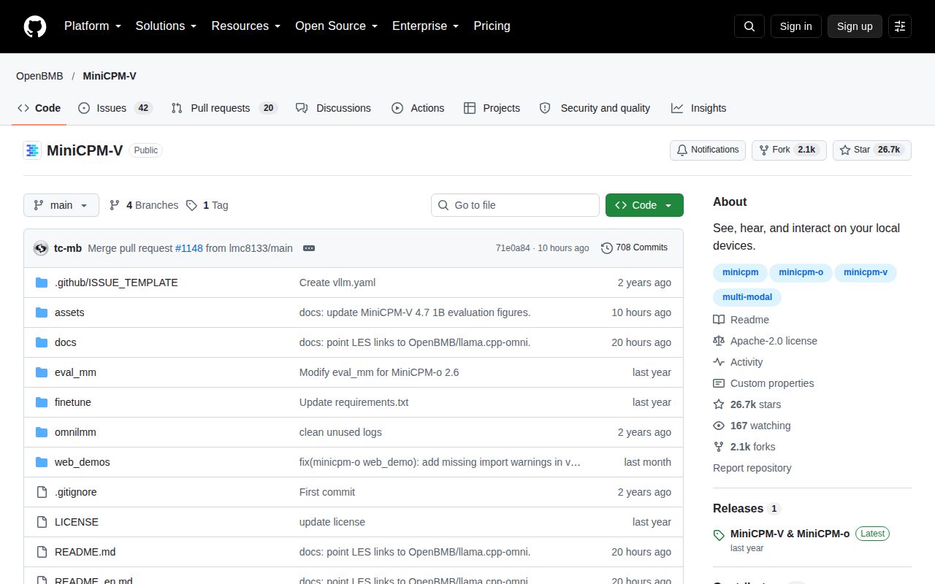Expand the Open Source menu
Screen dimensions: 935x584
336,26
